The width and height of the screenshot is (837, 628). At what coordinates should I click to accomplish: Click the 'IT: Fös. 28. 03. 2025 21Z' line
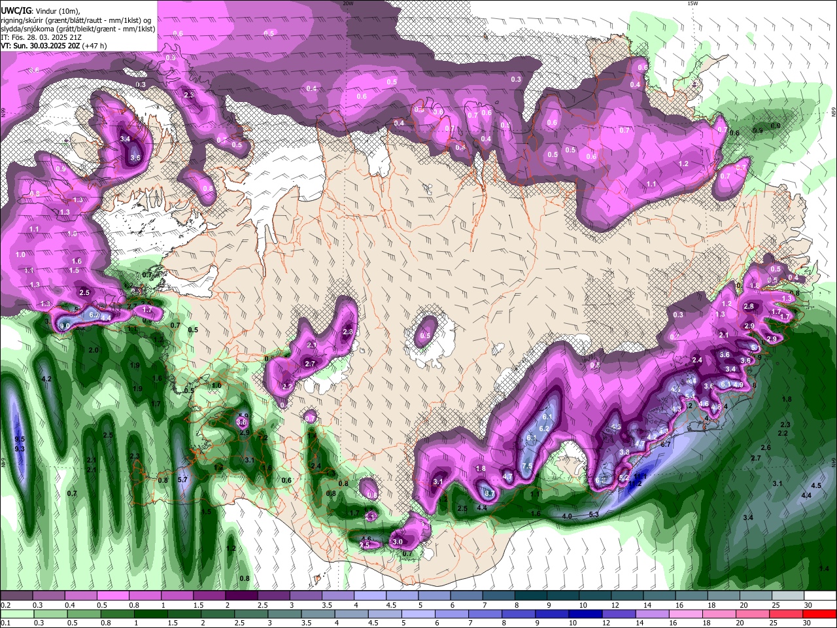41,37
